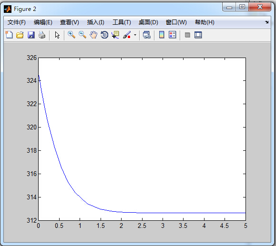This screenshot has width=276, height=246.
Task: Click the New Figure toolbar icon
Action: 9,35
